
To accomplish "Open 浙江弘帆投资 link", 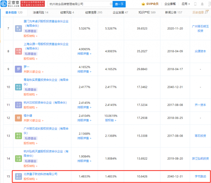I will [x=200, y=159].
